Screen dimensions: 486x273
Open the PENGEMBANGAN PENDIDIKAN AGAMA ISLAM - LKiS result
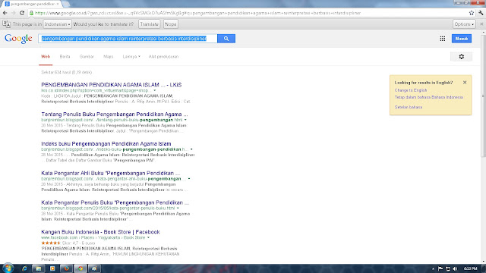click(x=112, y=85)
